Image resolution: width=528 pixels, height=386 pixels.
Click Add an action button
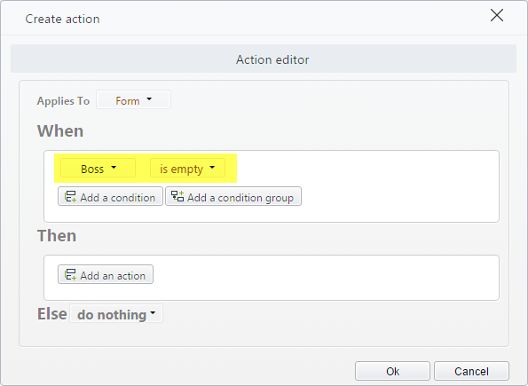(x=106, y=274)
